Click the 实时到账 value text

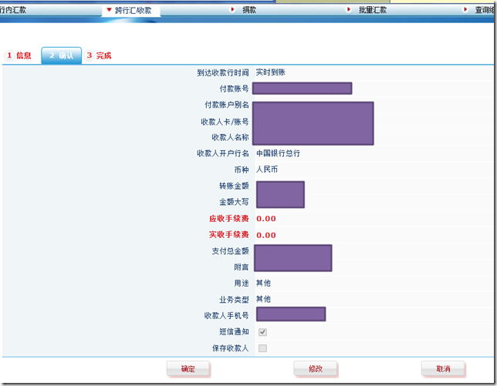pyautogui.click(x=270, y=72)
